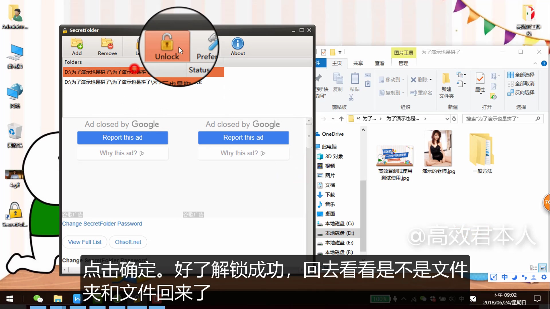Switch to the 管理 (Manage) ribbon tab

403,63
